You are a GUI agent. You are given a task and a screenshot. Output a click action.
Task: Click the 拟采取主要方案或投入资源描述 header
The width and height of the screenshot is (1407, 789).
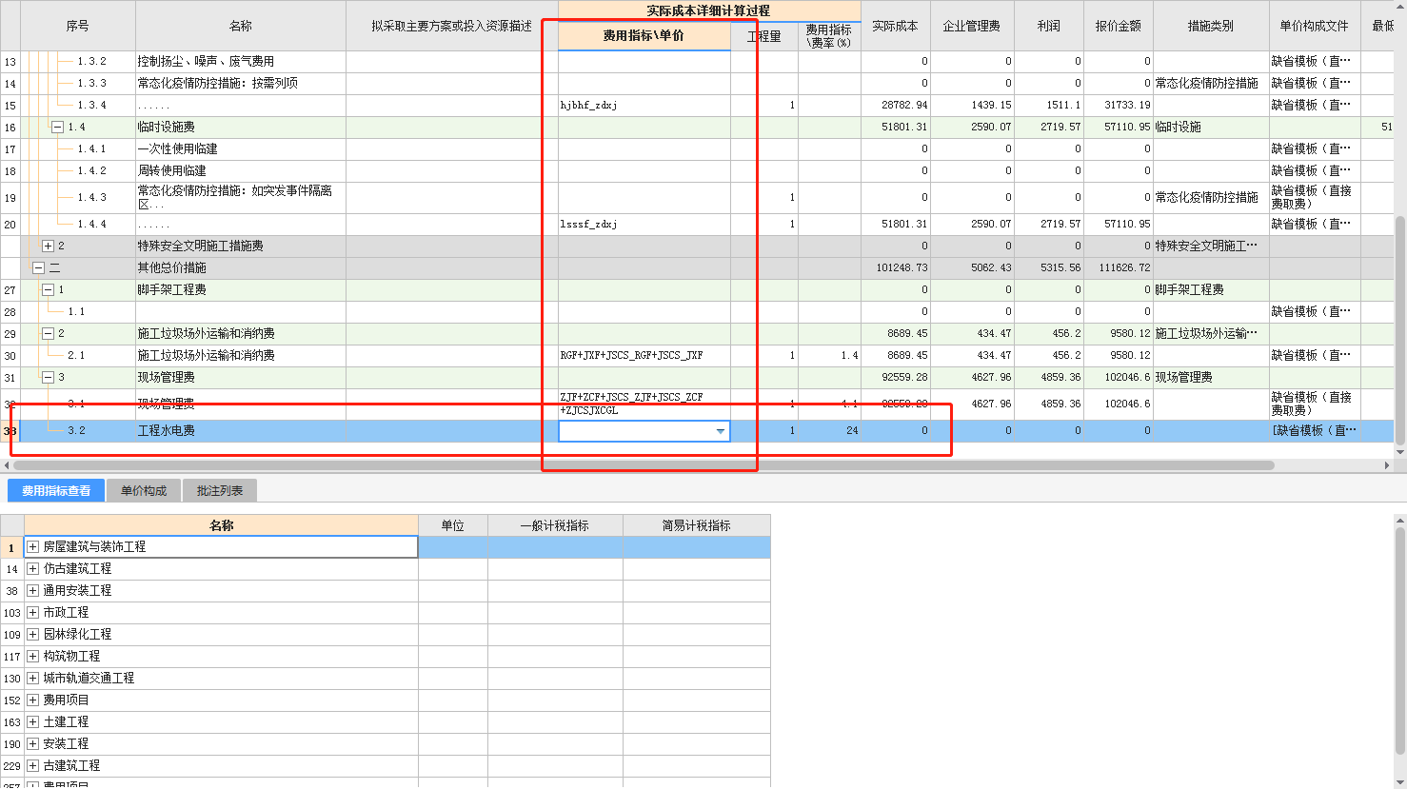(451, 27)
